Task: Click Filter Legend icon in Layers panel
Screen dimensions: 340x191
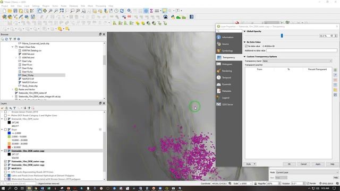Action: click(14, 108)
